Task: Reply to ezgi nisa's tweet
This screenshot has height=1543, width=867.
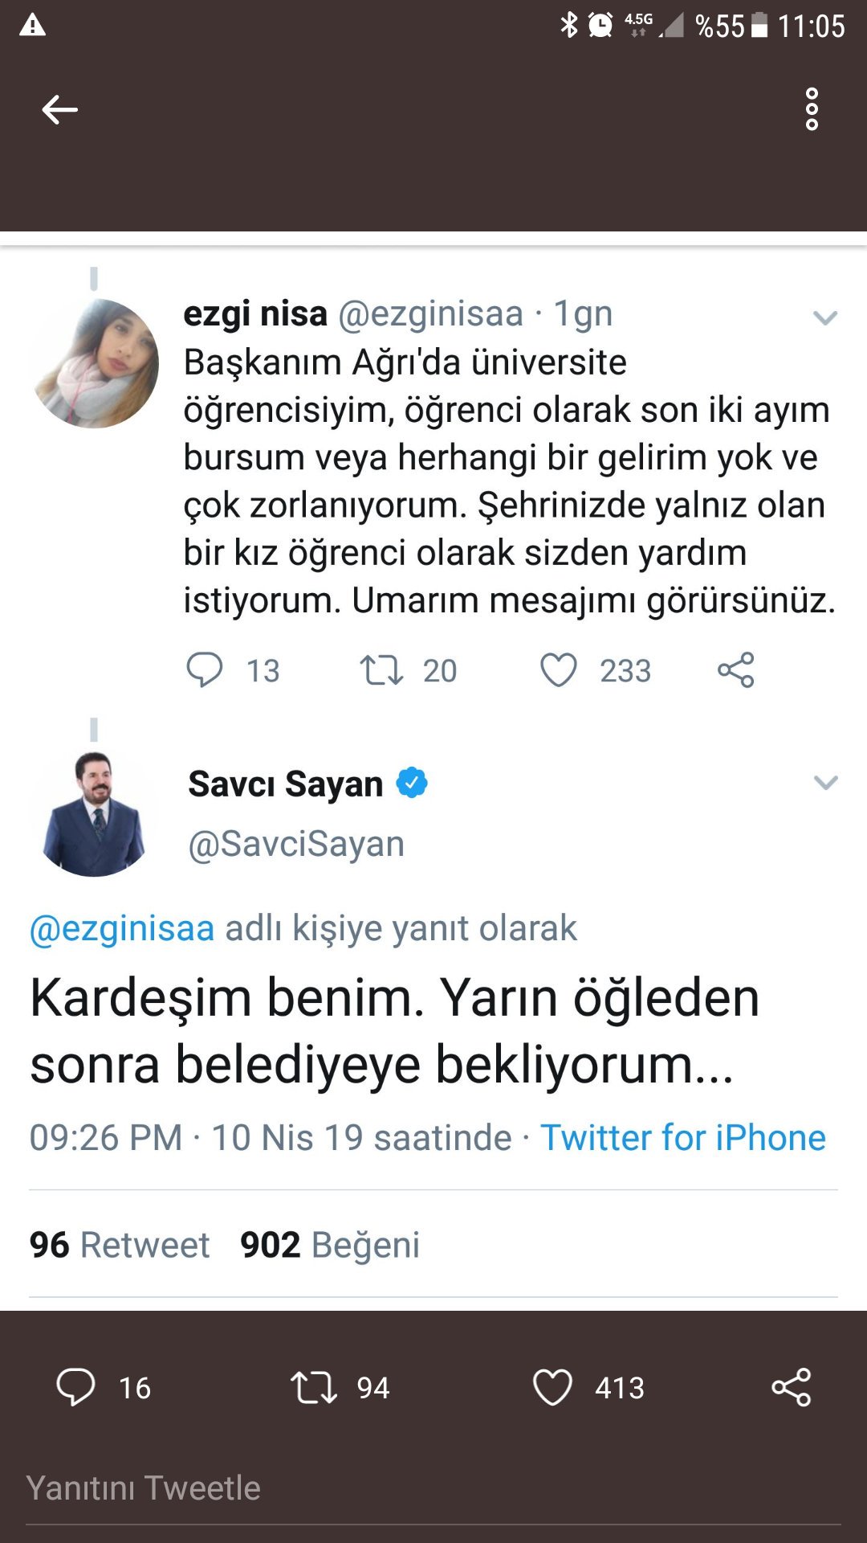Action: pyautogui.click(x=204, y=669)
